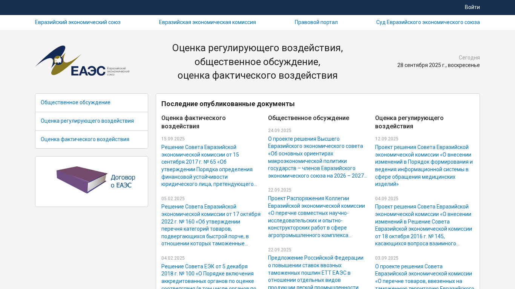Open 03.09.2025 draft on imported goods list
This screenshot has height=289, width=515.
coord(424,277)
